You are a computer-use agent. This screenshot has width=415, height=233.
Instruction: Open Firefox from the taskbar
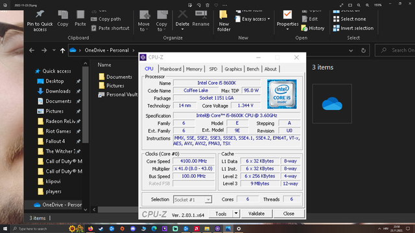click(91, 228)
